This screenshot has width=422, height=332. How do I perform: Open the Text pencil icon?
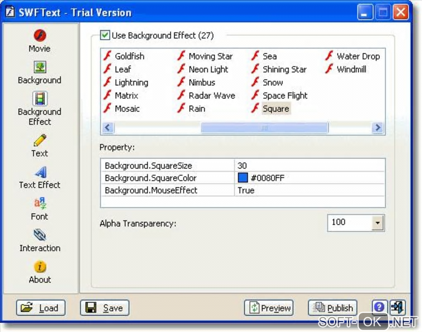pyautogui.click(x=40, y=140)
